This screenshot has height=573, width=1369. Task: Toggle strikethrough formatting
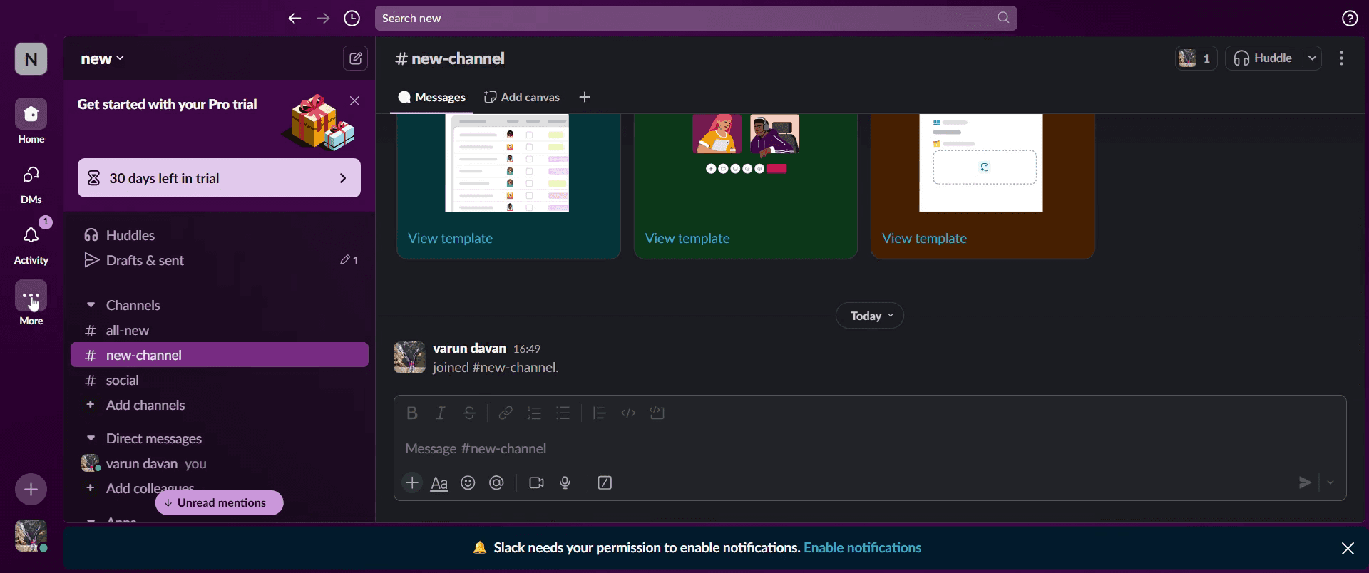pos(469,413)
